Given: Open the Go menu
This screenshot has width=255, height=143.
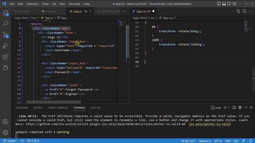Looking at the screenshot, I should tap(54, 4).
